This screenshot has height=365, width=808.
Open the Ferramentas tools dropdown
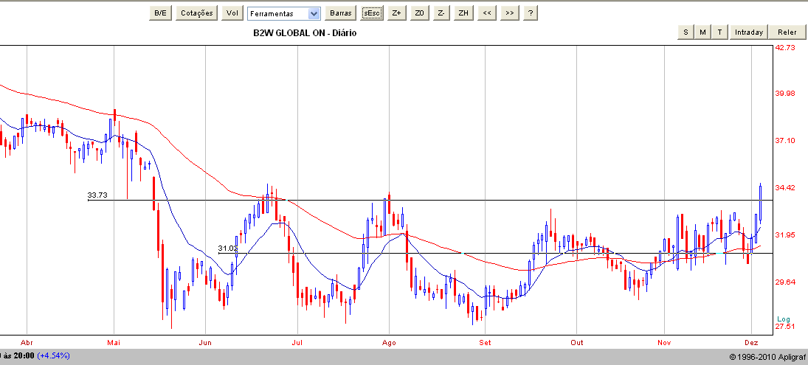pyautogui.click(x=284, y=13)
